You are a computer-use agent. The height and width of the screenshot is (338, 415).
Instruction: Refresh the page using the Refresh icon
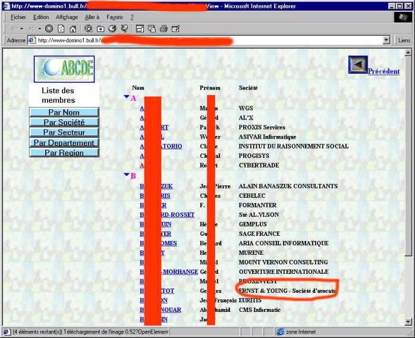click(x=61, y=29)
